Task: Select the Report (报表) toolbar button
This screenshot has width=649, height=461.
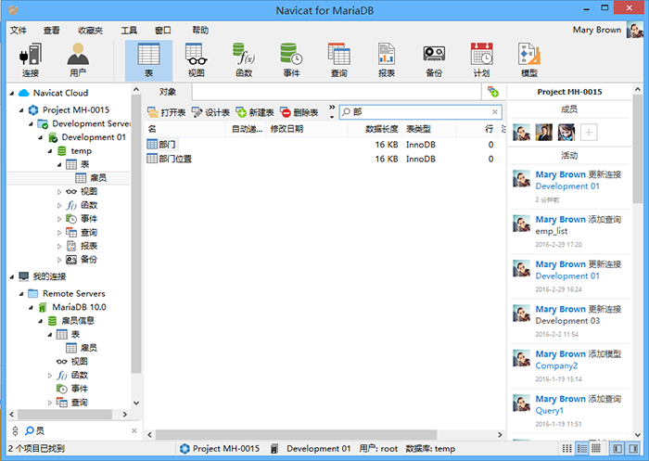Action: click(387, 60)
